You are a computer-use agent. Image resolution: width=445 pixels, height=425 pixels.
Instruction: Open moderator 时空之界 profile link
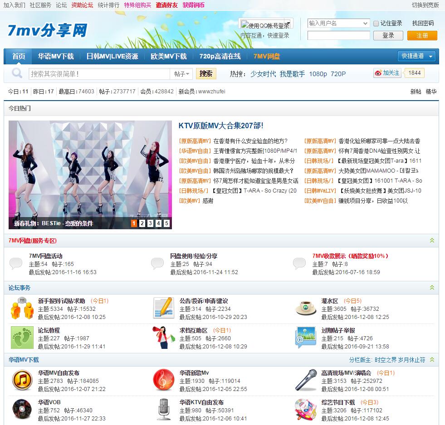tap(386, 359)
